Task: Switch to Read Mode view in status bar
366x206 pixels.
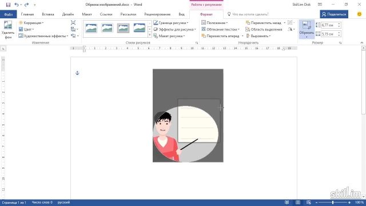Action: (287, 202)
